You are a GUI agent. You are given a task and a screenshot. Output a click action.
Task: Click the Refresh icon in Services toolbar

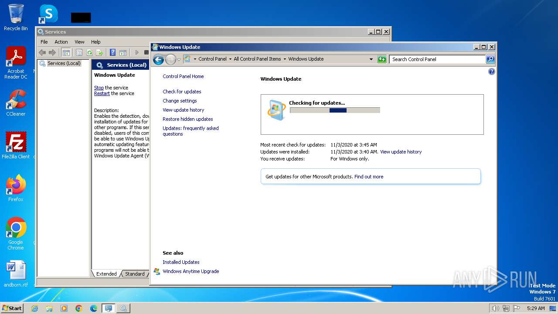click(89, 52)
